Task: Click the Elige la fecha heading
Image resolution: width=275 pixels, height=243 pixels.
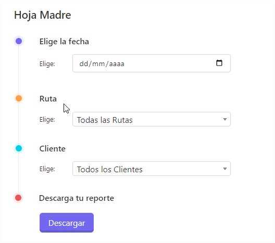Action: (64, 42)
